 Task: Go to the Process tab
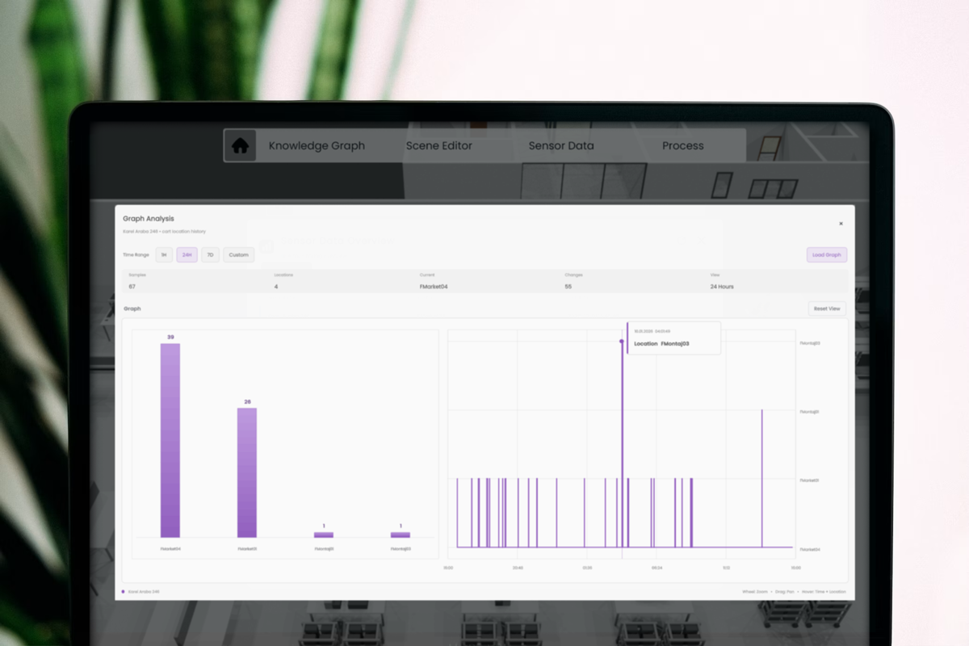tap(683, 146)
